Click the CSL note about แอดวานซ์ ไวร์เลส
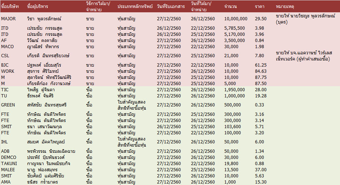This screenshot has width=340, height=185. [304, 56]
